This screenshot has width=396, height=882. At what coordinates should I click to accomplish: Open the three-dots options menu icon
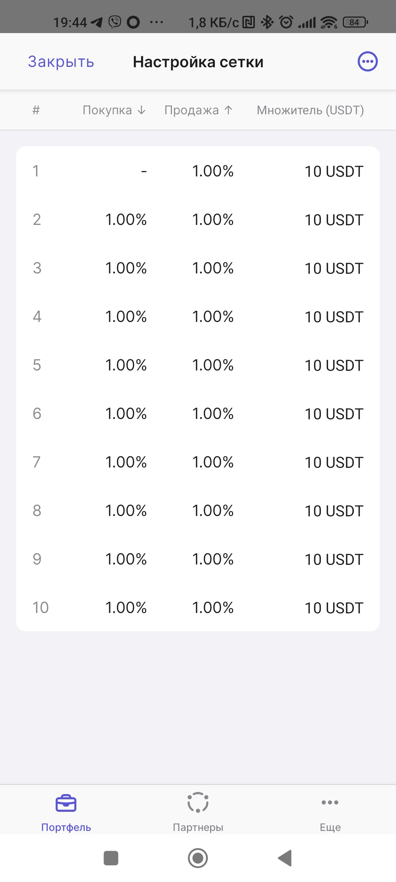[x=368, y=61]
